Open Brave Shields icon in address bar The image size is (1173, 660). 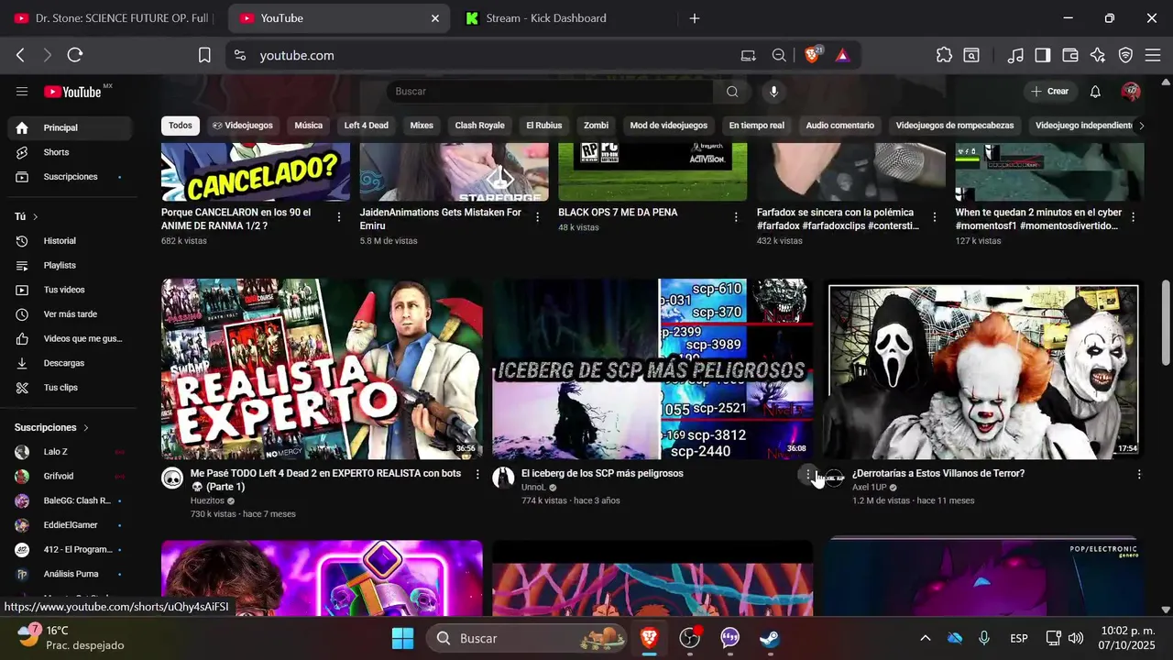click(x=812, y=55)
